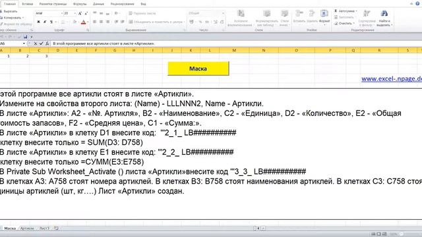Click the Fill (Заполнить) button
The height and width of the screenshot is (237, 422).
pos(344,17)
